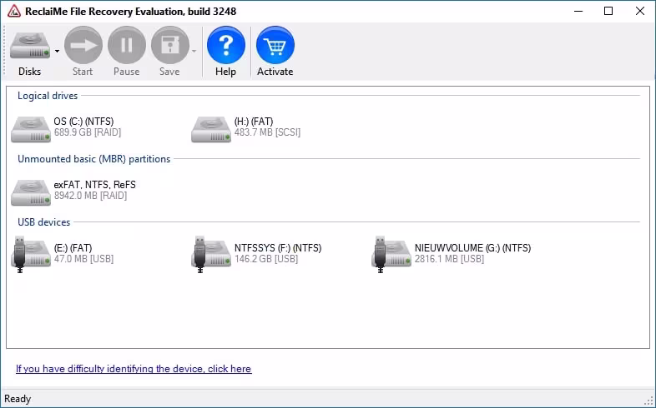Click the Save floppy icon
The width and height of the screenshot is (656, 408).
170,45
